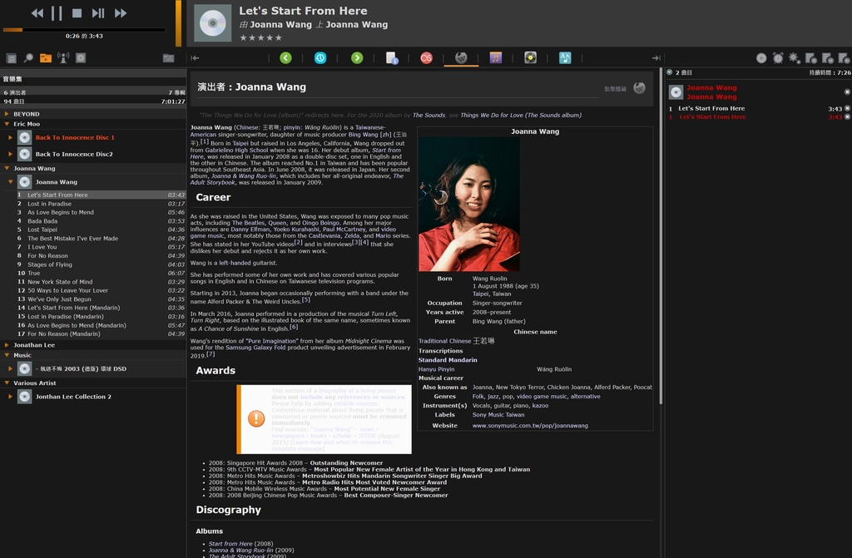Select track 4 Bada Bada
This screenshot has height=558, width=852.
(x=101, y=221)
